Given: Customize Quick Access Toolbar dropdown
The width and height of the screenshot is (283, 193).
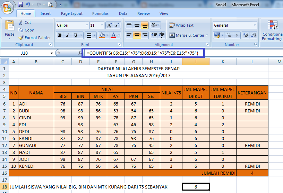Looking at the screenshot, I should click(x=60, y=4).
